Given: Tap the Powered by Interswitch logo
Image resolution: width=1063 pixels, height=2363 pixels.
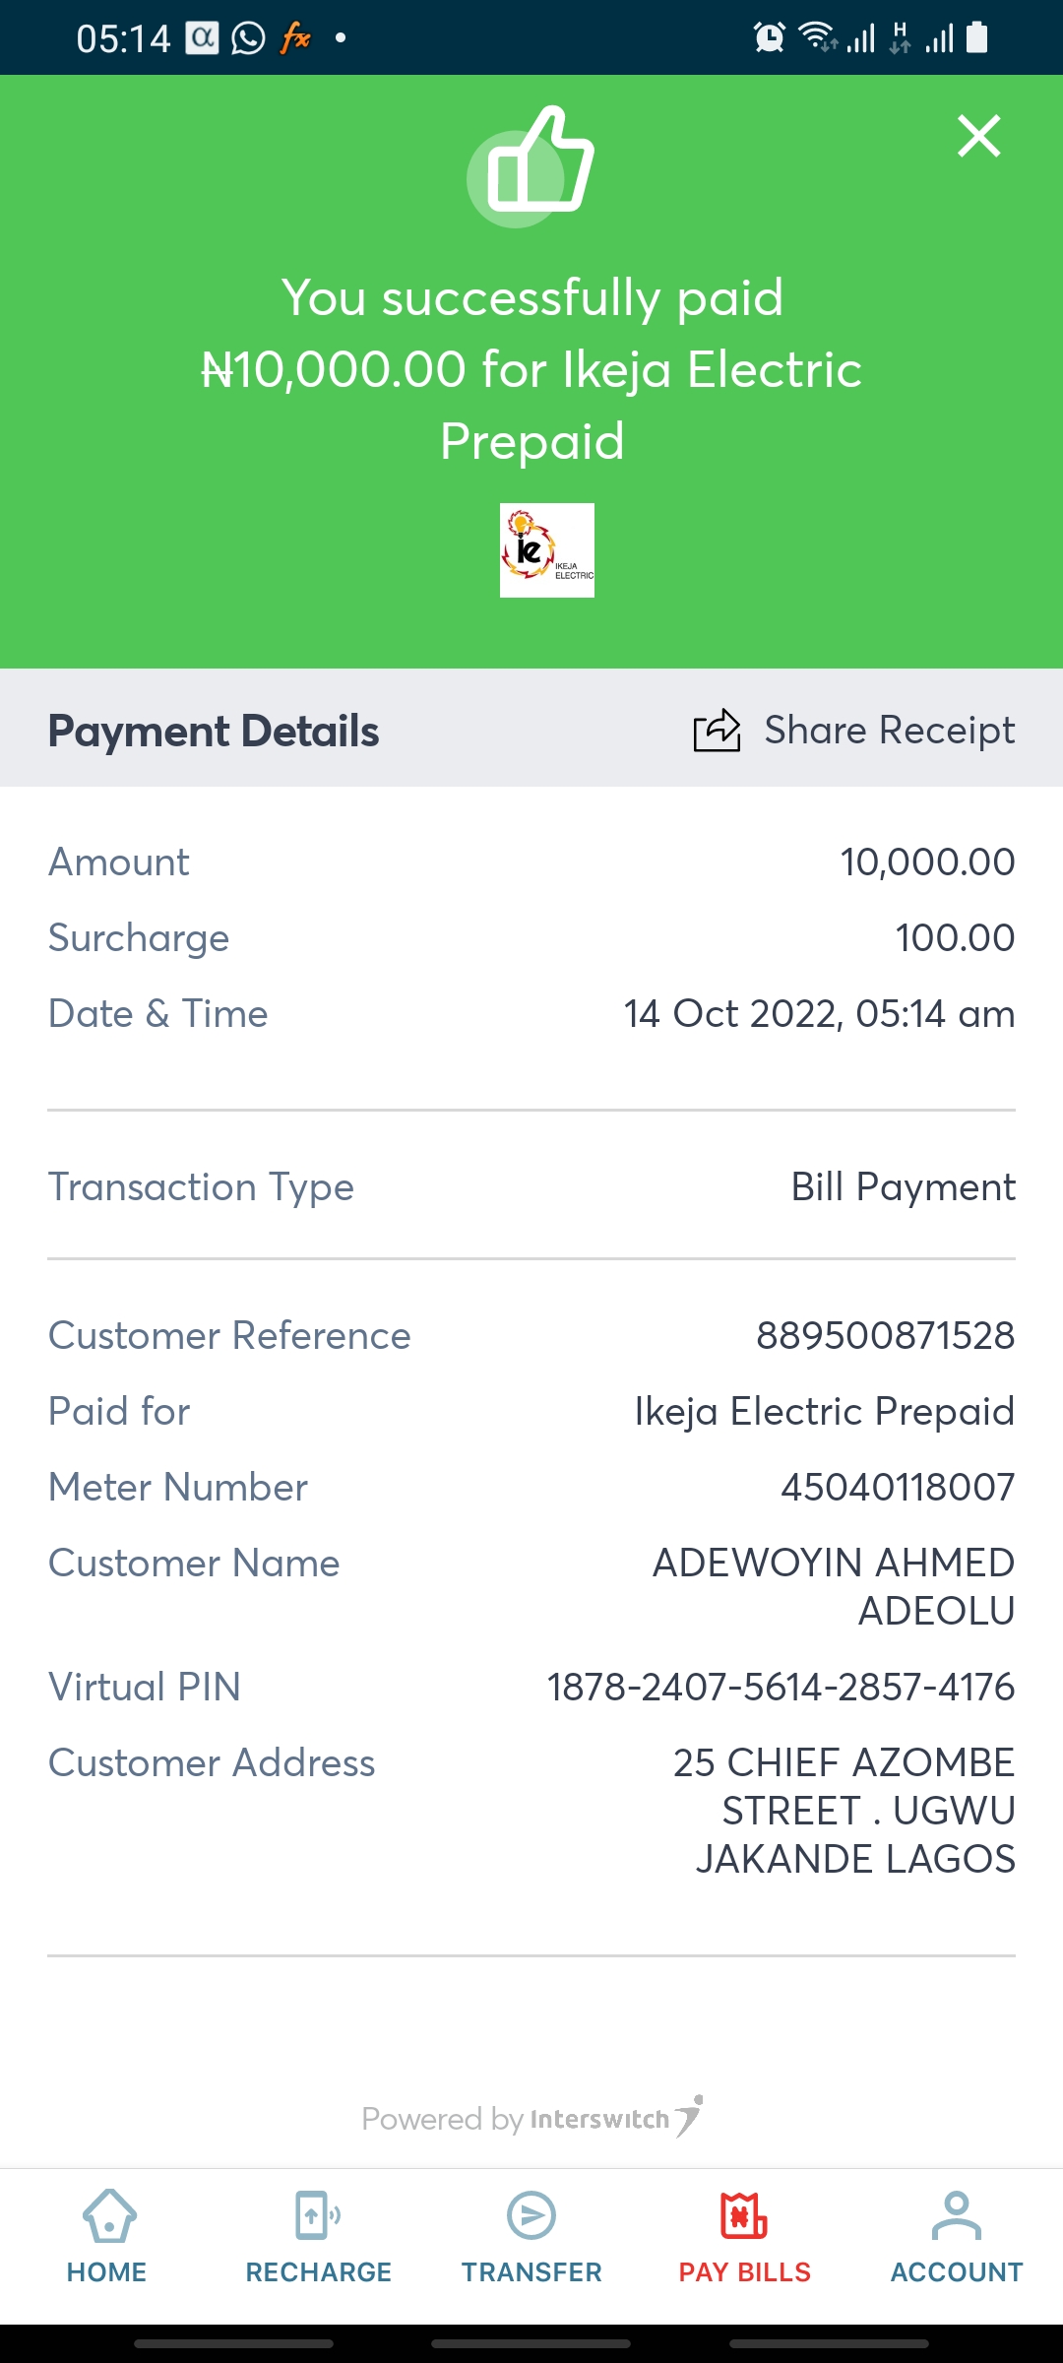Looking at the screenshot, I should click(x=531, y=2118).
